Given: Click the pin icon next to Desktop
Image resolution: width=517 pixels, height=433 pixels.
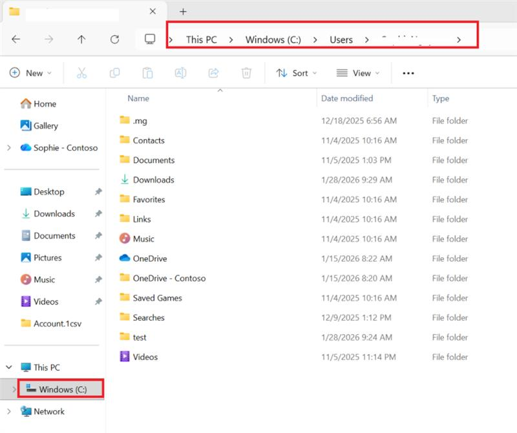Looking at the screenshot, I should [98, 191].
